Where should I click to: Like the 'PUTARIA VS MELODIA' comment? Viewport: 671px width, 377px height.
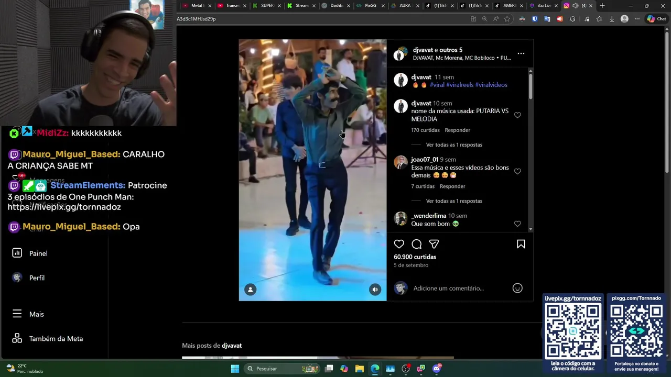click(x=517, y=115)
